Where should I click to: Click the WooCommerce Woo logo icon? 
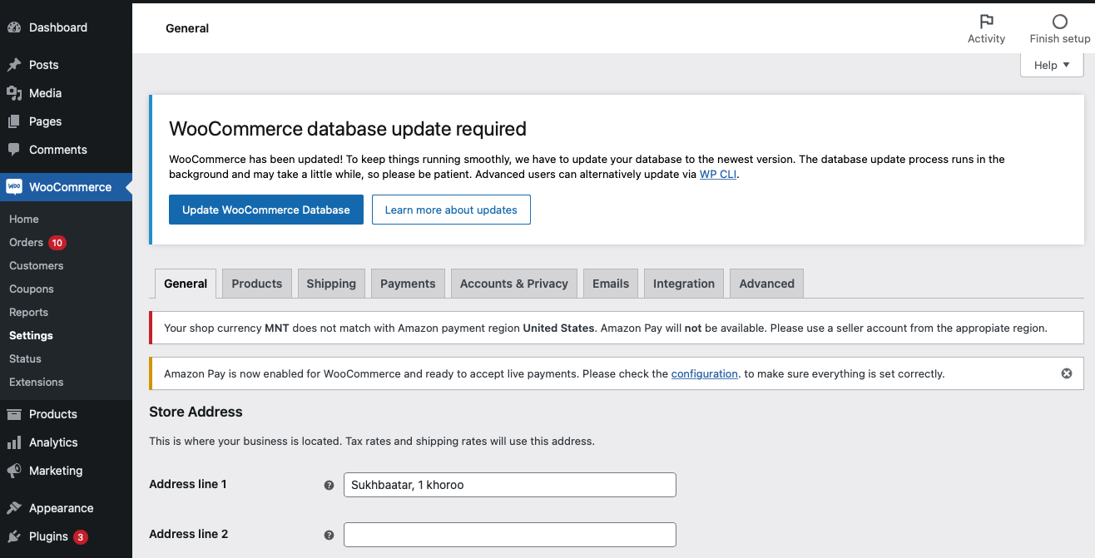[x=14, y=187]
